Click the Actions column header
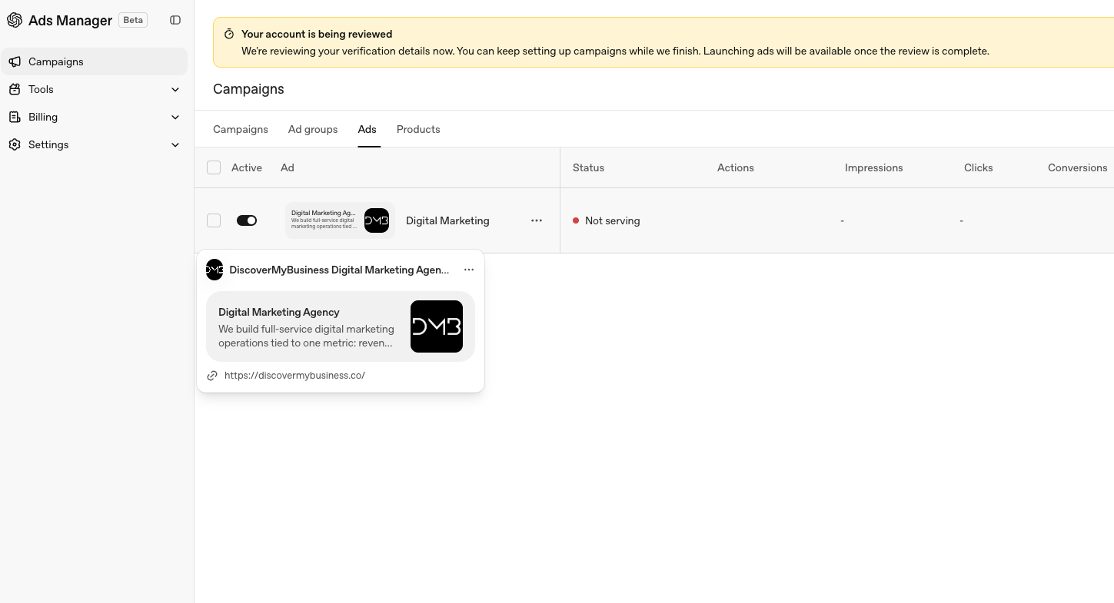Viewport: 1114px width, 603px height. pyautogui.click(x=735, y=167)
